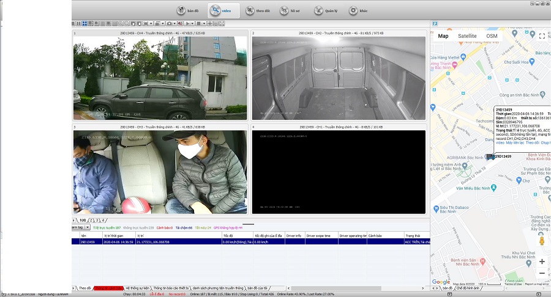Select the Pegman street view icon
Viewport: 551px width, 297px height.
pyautogui.click(x=542, y=241)
